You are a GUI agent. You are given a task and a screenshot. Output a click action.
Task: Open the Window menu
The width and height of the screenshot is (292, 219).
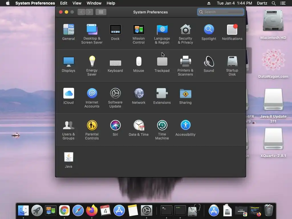(x=94, y=3)
